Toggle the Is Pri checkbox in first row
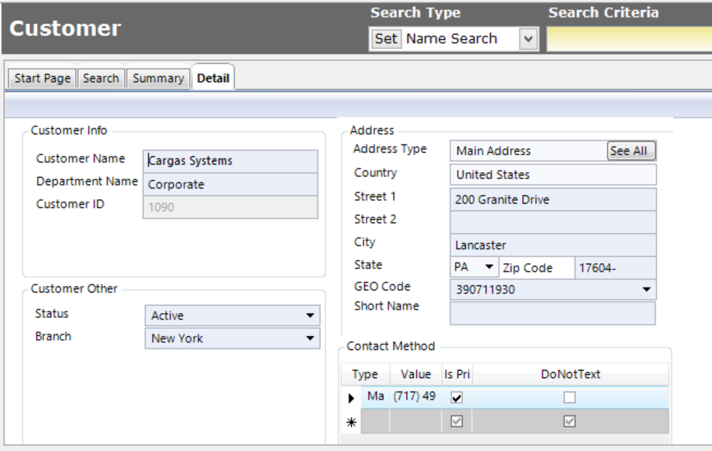Image resolution: width=712 pixels, height=451 pixels. (457, 398)
